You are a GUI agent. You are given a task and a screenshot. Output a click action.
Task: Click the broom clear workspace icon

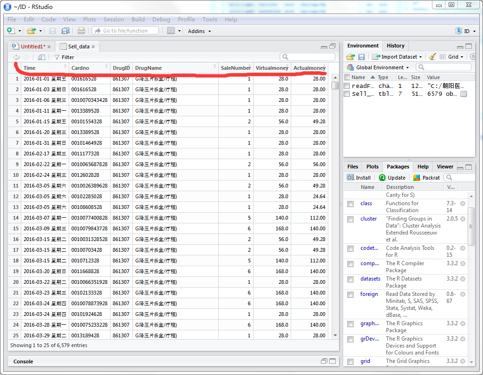(x=432, y=57)
